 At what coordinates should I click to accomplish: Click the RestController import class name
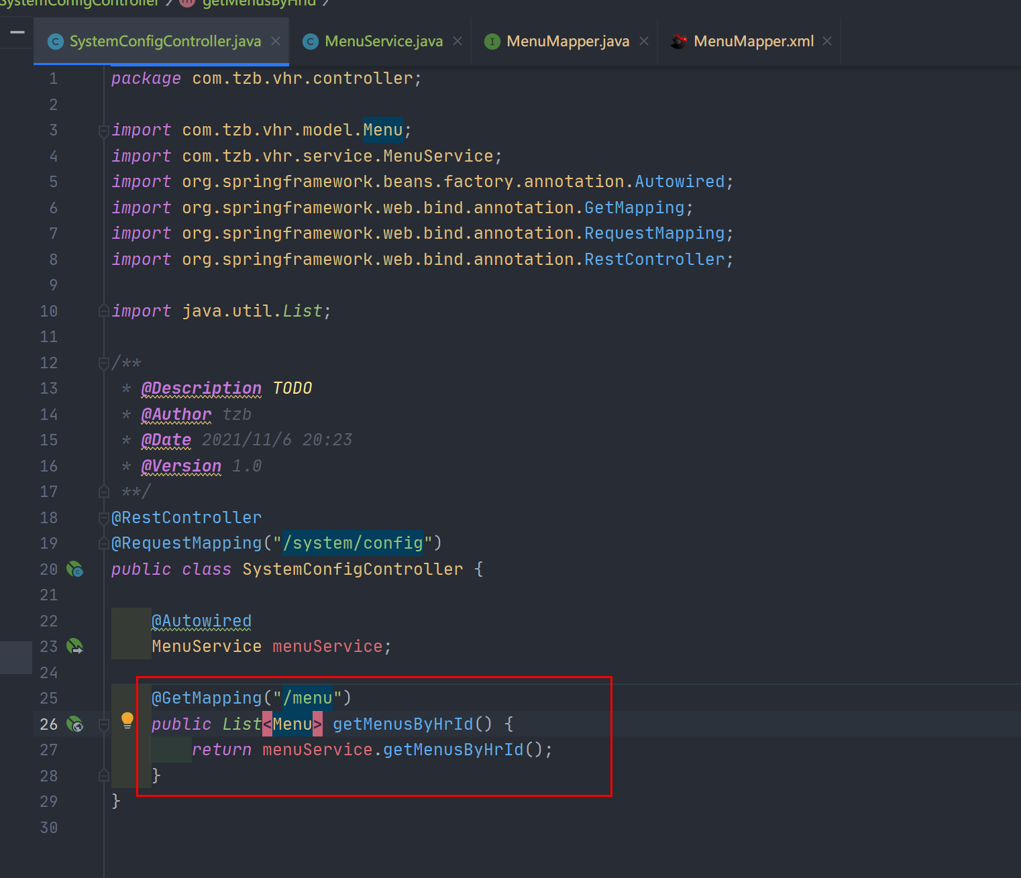pos(654,260)
